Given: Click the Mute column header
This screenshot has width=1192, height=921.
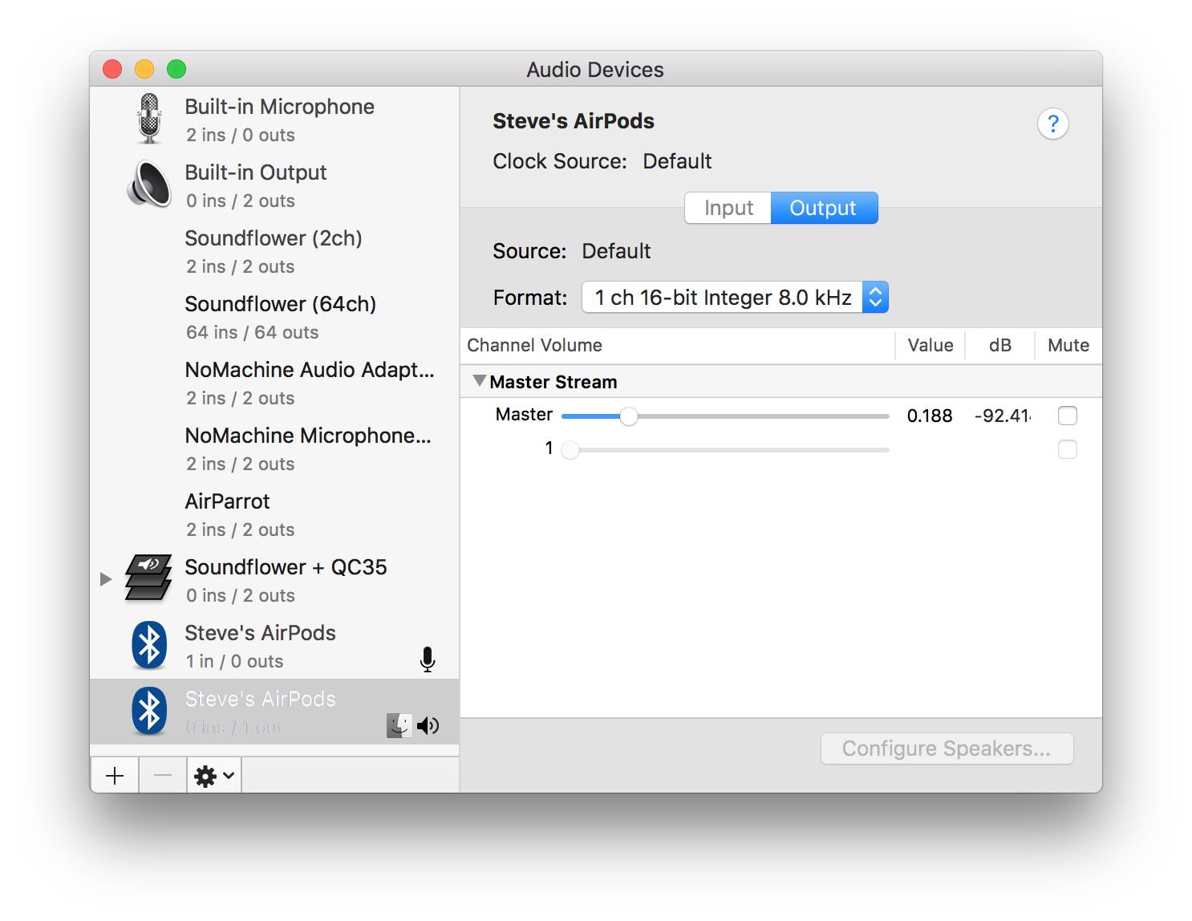Looking at the screenshot, I should (x=1068, y=345).
